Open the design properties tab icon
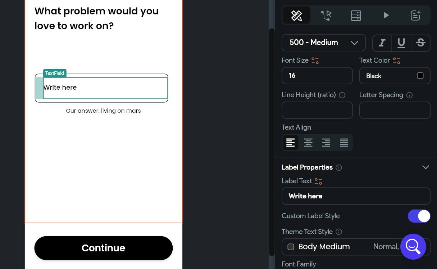The height and width of the screenshot is (269, 437). pos(296,15)
